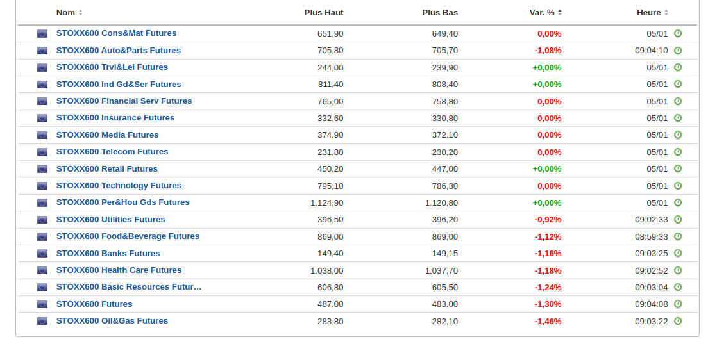Open the STOXX600 Trvl&Lei Futures link
The height and width of the screenshot is (344, 717).
112,67
